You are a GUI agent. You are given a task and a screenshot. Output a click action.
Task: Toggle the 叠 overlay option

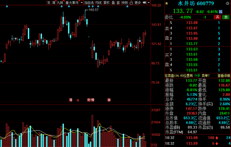coord(113,3)
